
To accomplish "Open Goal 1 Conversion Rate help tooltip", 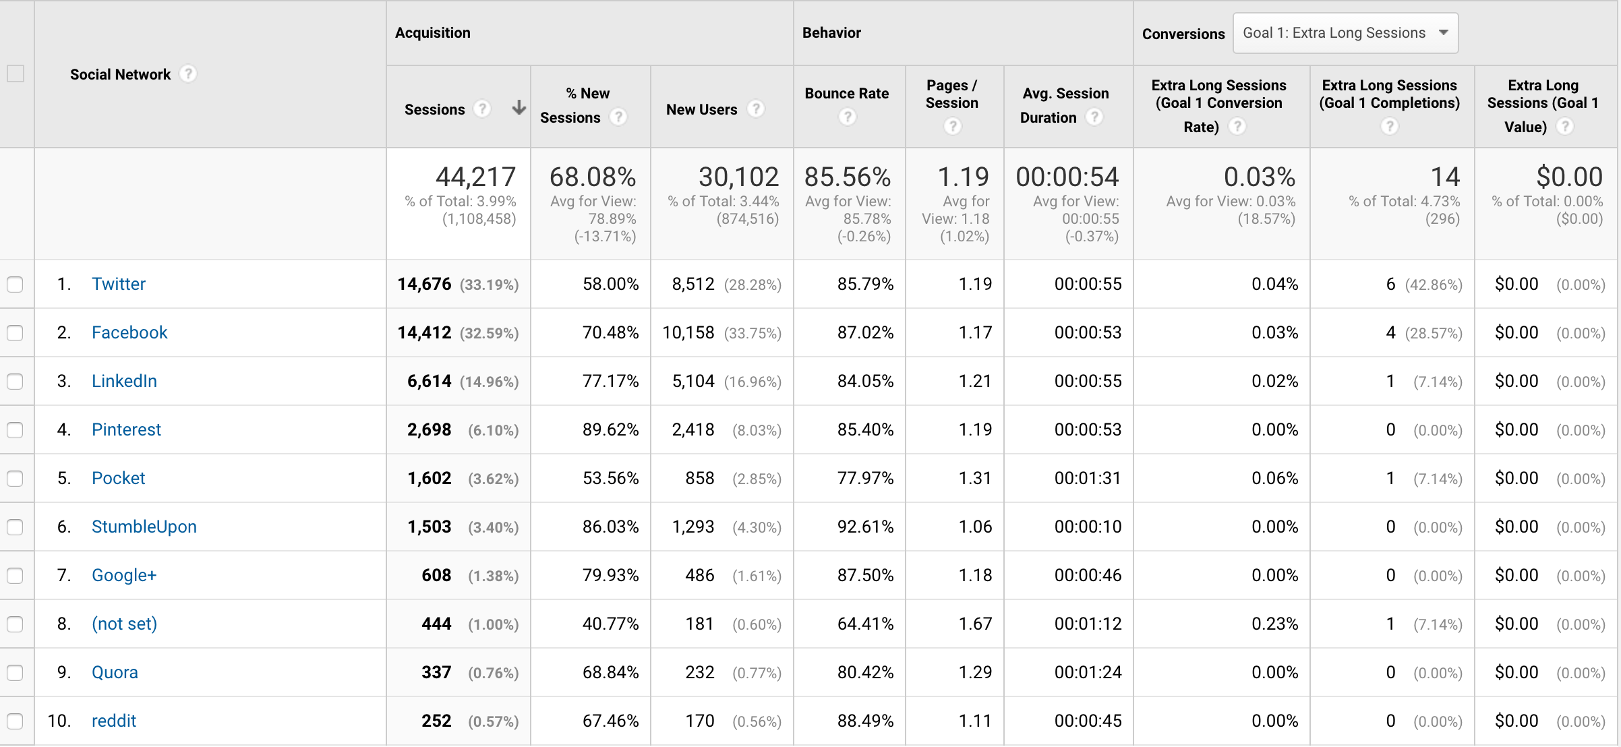I will click(1237, 126).
